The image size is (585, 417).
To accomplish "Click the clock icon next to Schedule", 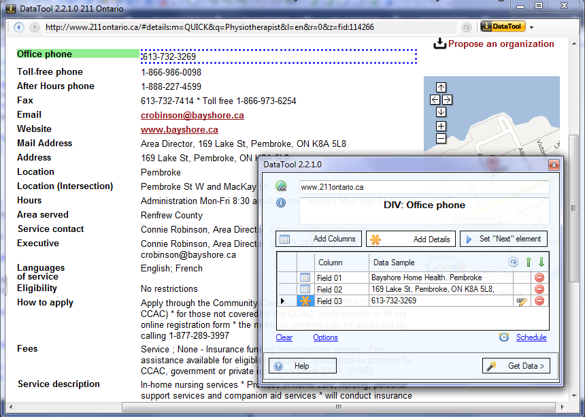I will (x=504, y=337).
